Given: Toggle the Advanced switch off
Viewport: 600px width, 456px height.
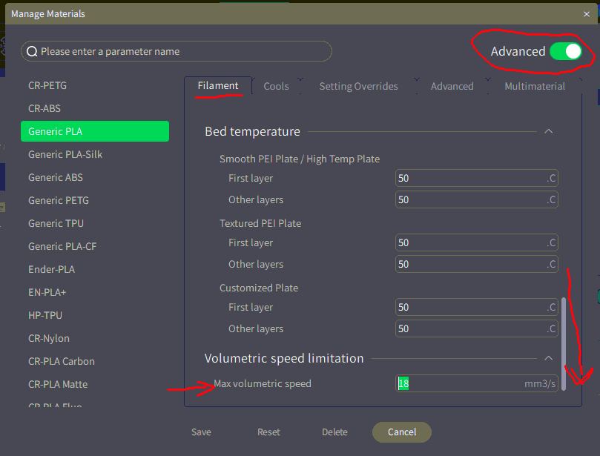Looking at the screenshot, I should pos(566,51).
